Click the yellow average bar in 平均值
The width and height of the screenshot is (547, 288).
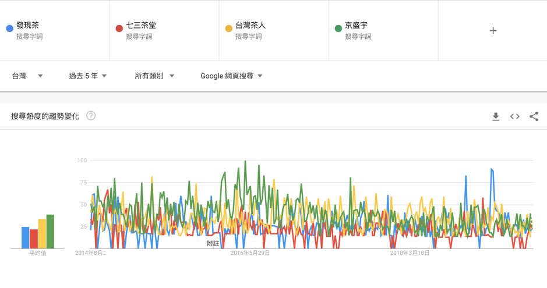click(42, 233)
